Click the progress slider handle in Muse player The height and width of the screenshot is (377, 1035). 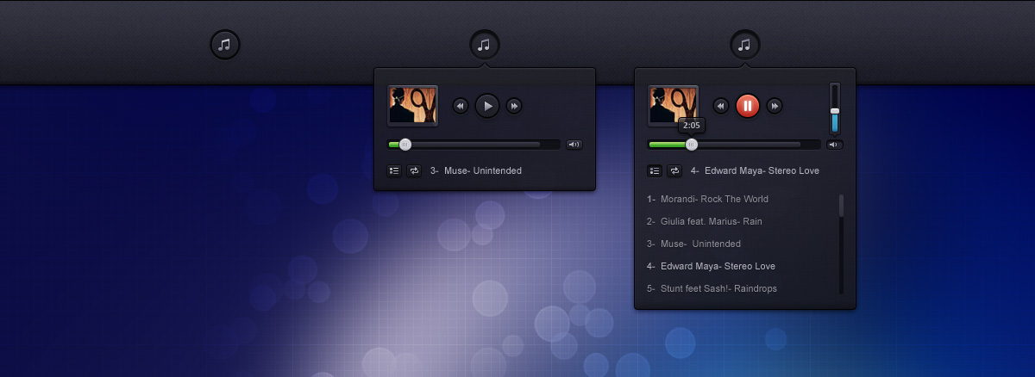405,145
